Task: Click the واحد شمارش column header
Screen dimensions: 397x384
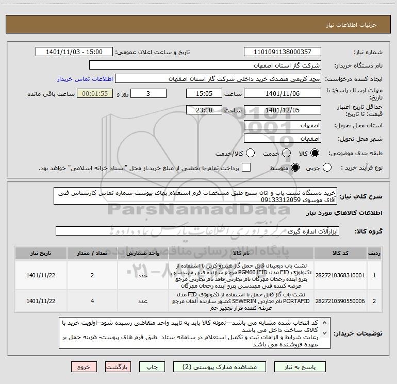Action: pyautogui.click(x=143, y=253)
